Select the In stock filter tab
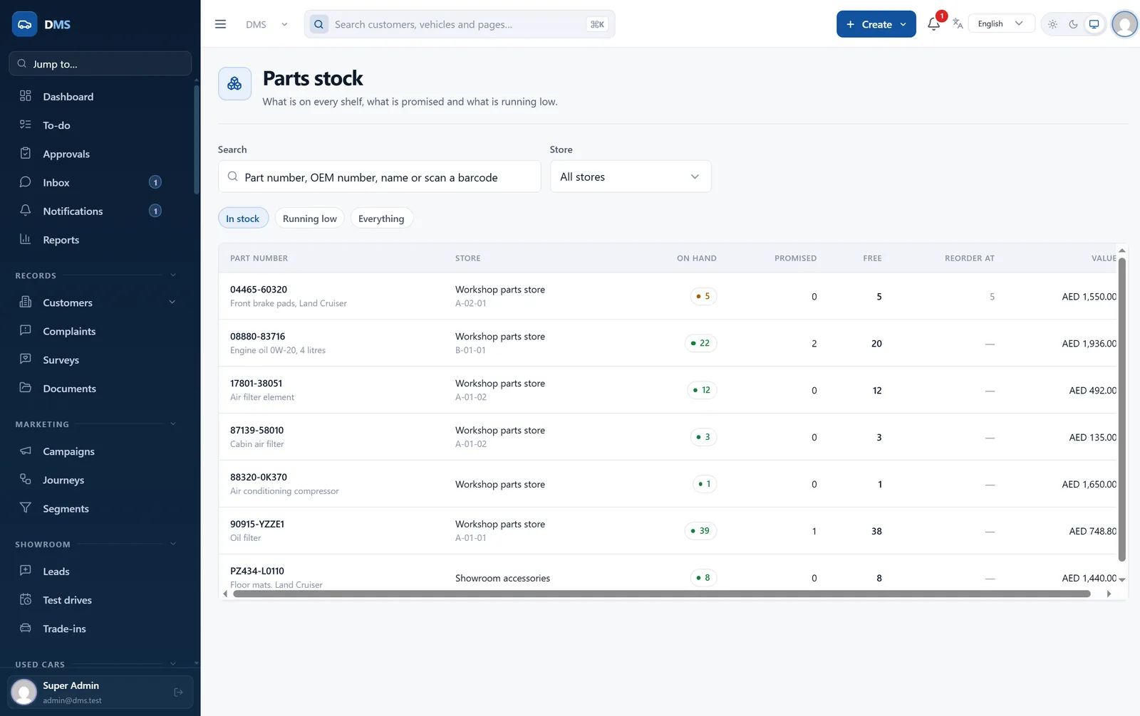Image resolution: width=1140 pixels, height=716 pixels. (x=243, y=219)
